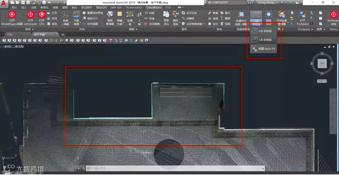Screen dimensions: 339x175
Task: Choose 配置 Auto-Fit from the dropdown
Action: (263, 49)
